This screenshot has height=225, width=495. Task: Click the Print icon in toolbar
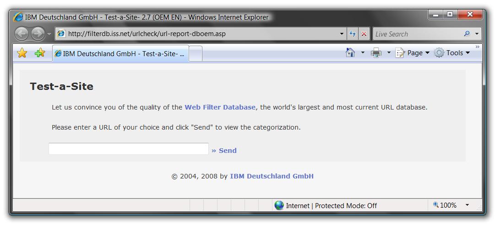click(376, 53)
